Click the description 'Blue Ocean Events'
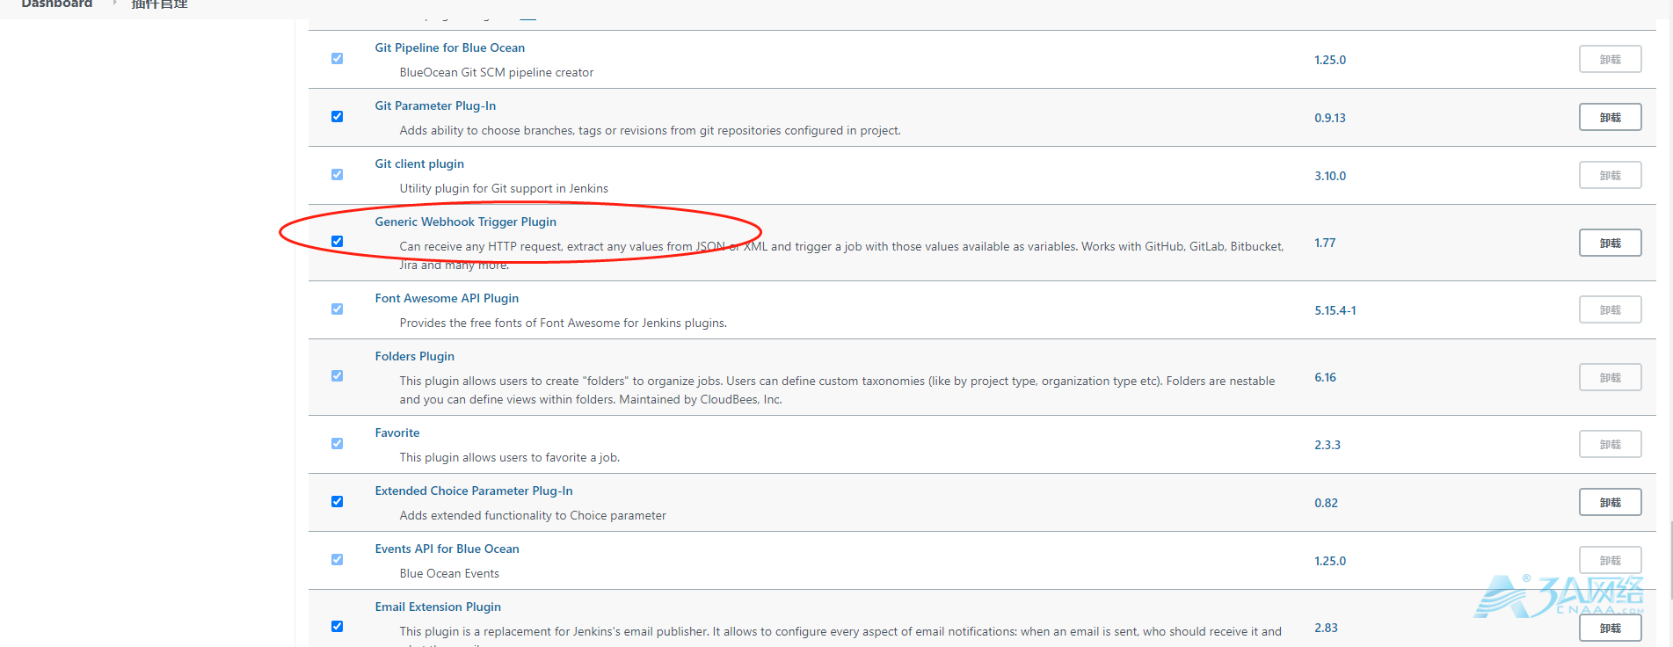 (449, 573)
